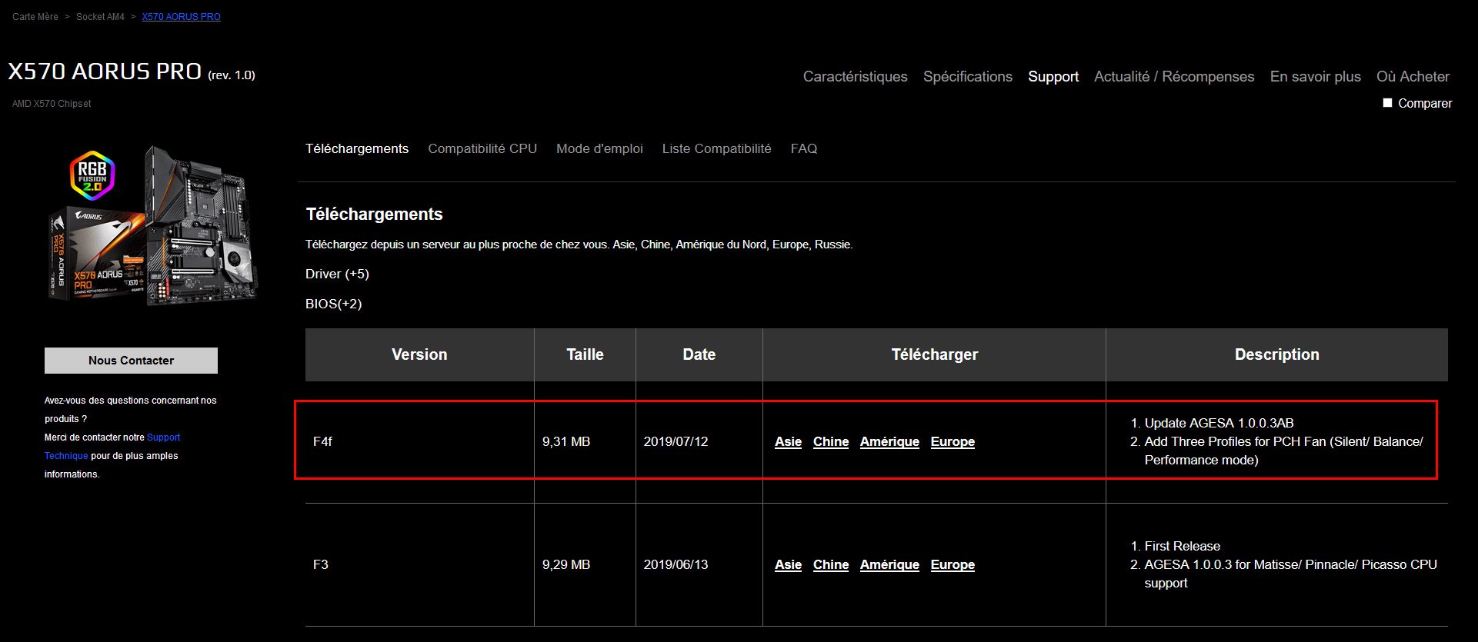Expand the Driver (+5) section
This screenshot has width=1478, height=642.
tap(337, 274)
